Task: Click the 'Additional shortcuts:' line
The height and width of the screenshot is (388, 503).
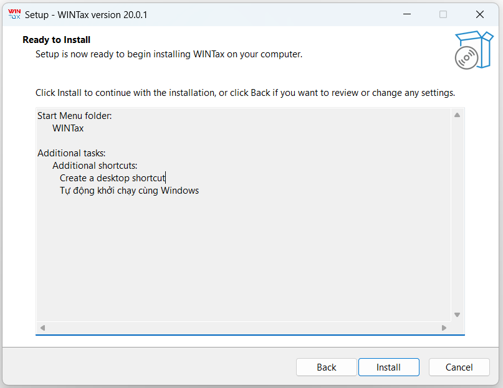Action: 95,166
